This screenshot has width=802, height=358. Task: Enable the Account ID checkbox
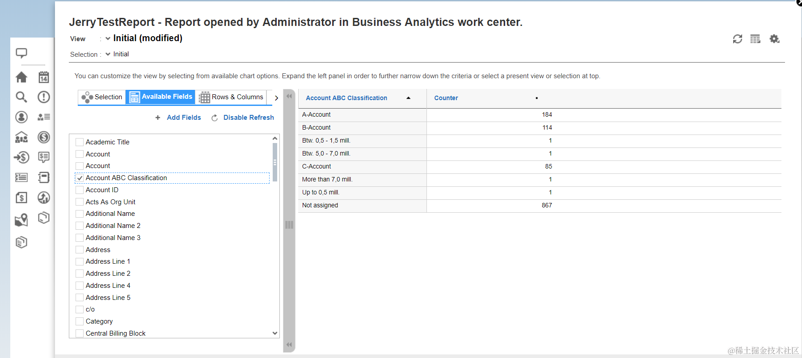tap(80, 190)
